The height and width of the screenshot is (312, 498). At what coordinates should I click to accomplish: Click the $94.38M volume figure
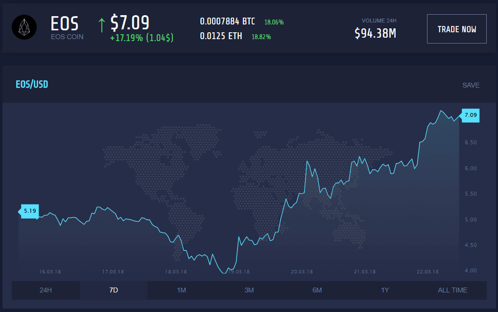tap(376, 33)
